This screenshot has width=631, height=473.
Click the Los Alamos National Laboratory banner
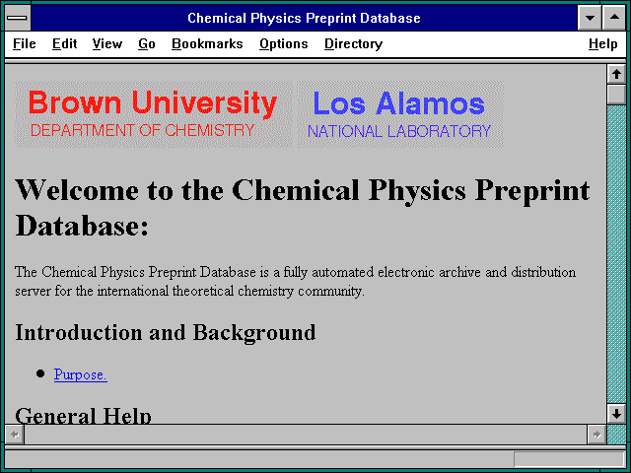pos(400,114)
